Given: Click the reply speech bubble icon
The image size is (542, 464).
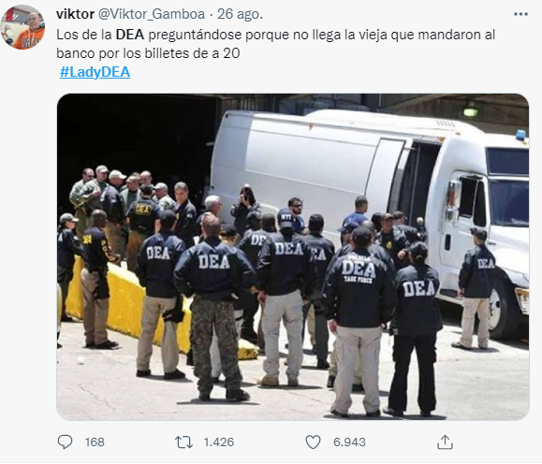Looking at the screenshot, I should (65, 442).
